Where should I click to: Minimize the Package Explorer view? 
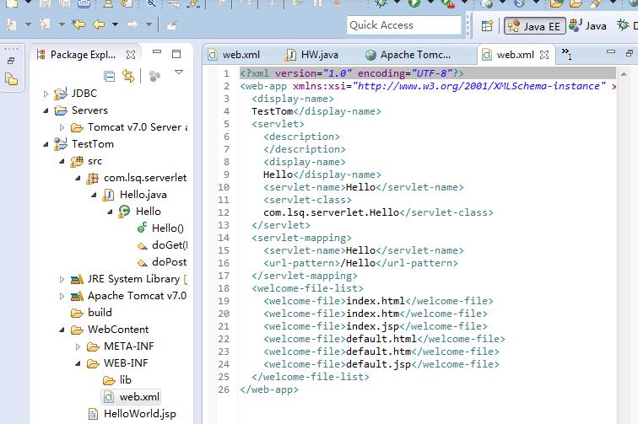point(157,52)
